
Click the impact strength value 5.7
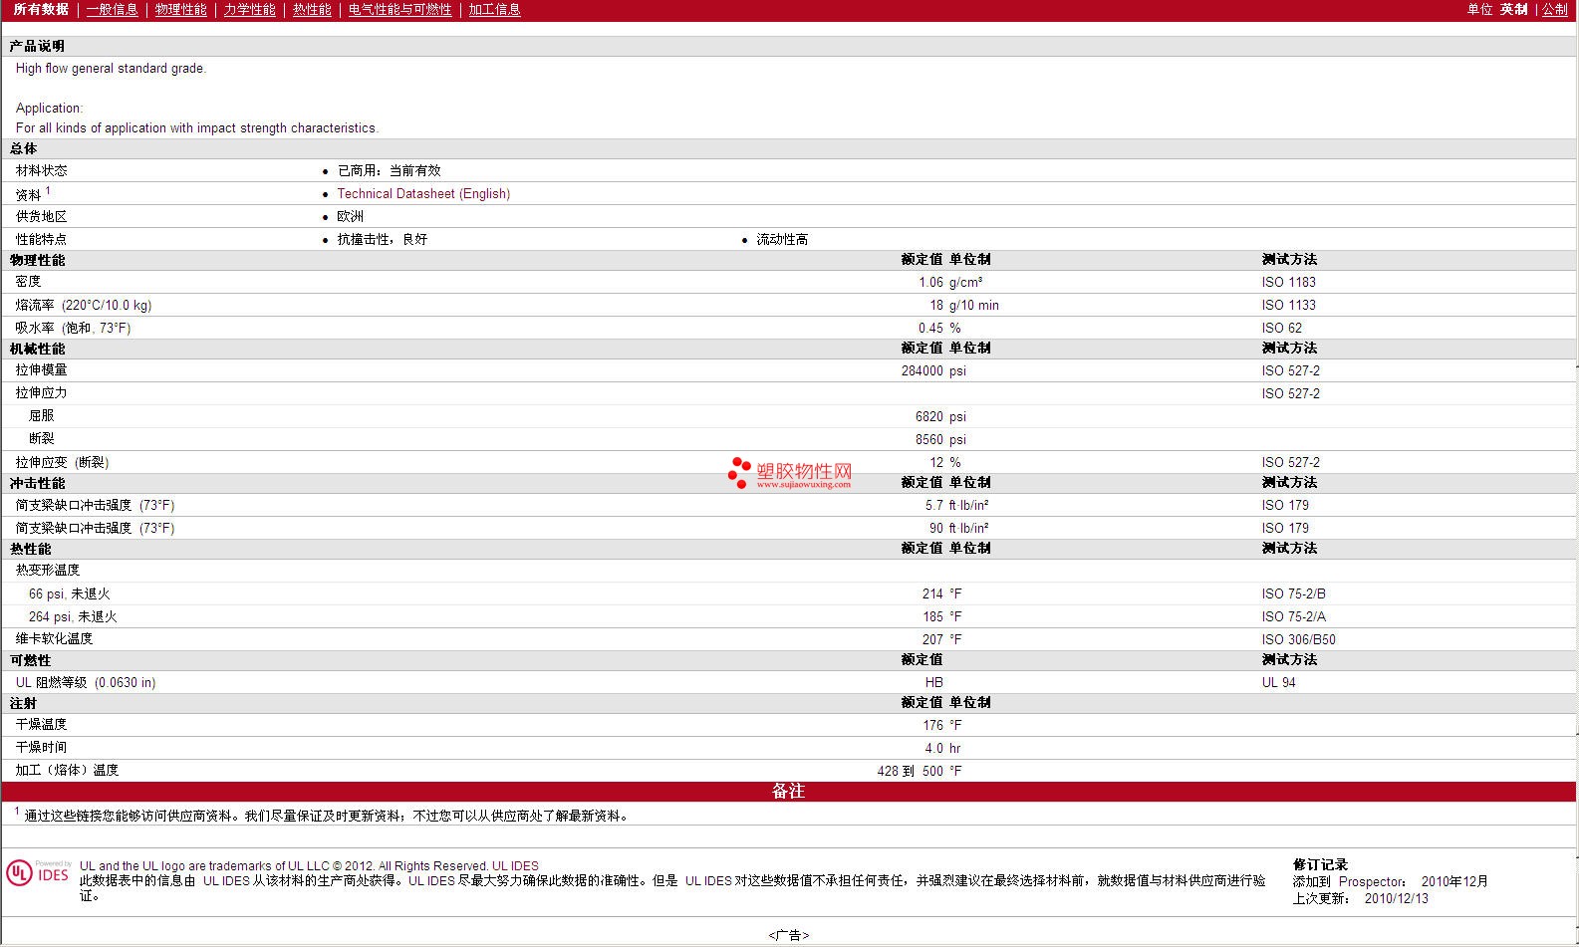point(934,506)
